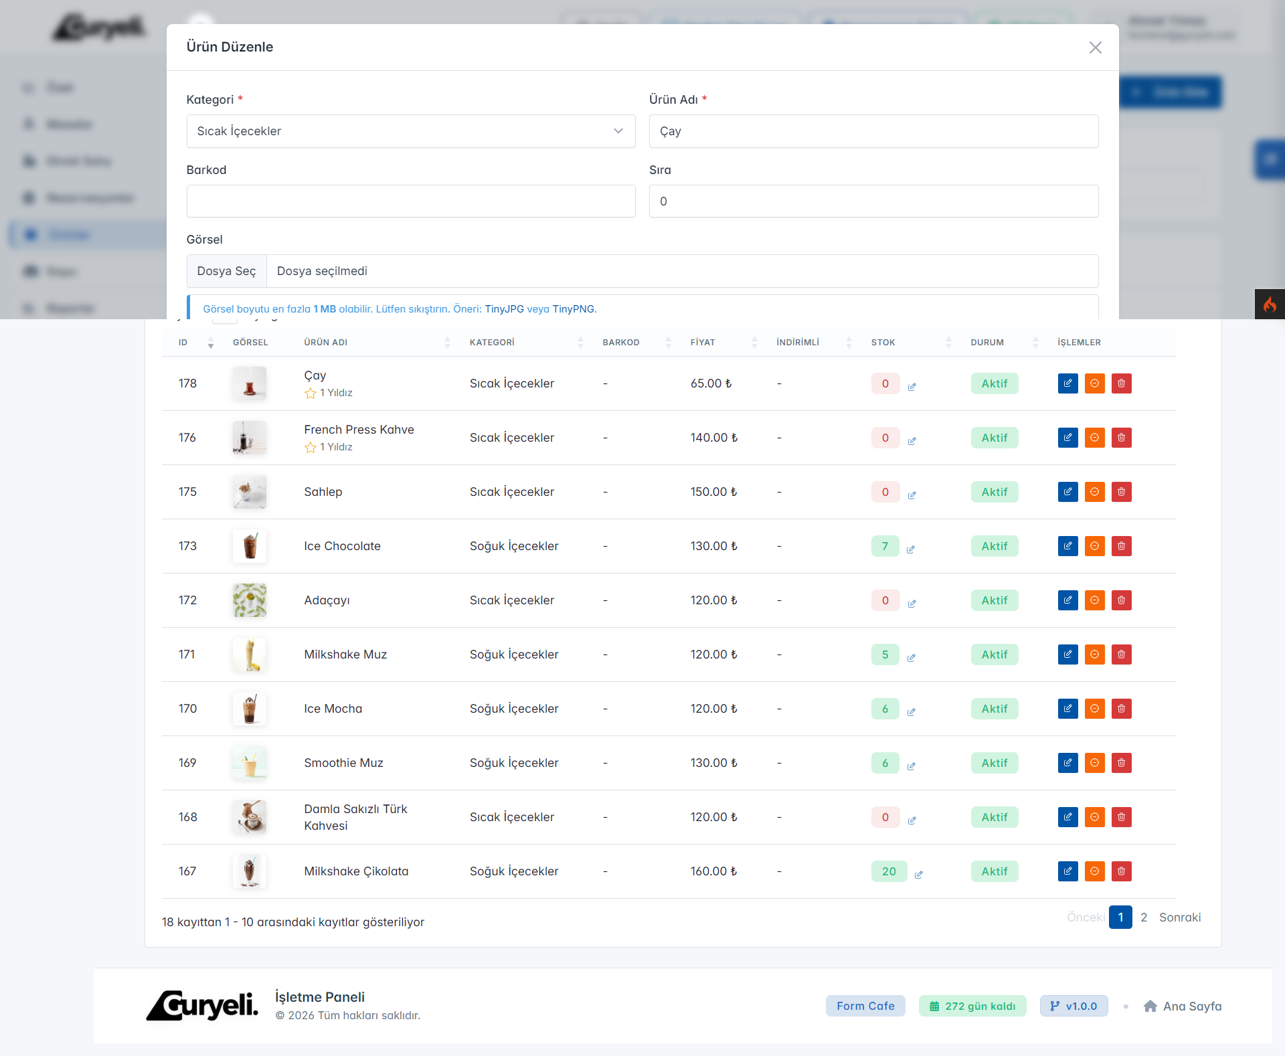Go to pagination page 2
The height and width of the screenshot is (1056, 1285).
pyautogui.click(x=1144, y=917)
